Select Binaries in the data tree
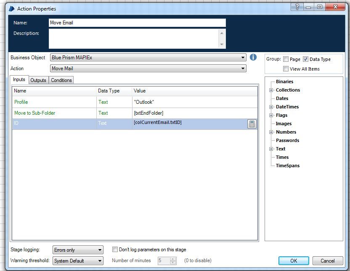 [x=284, y=82]
